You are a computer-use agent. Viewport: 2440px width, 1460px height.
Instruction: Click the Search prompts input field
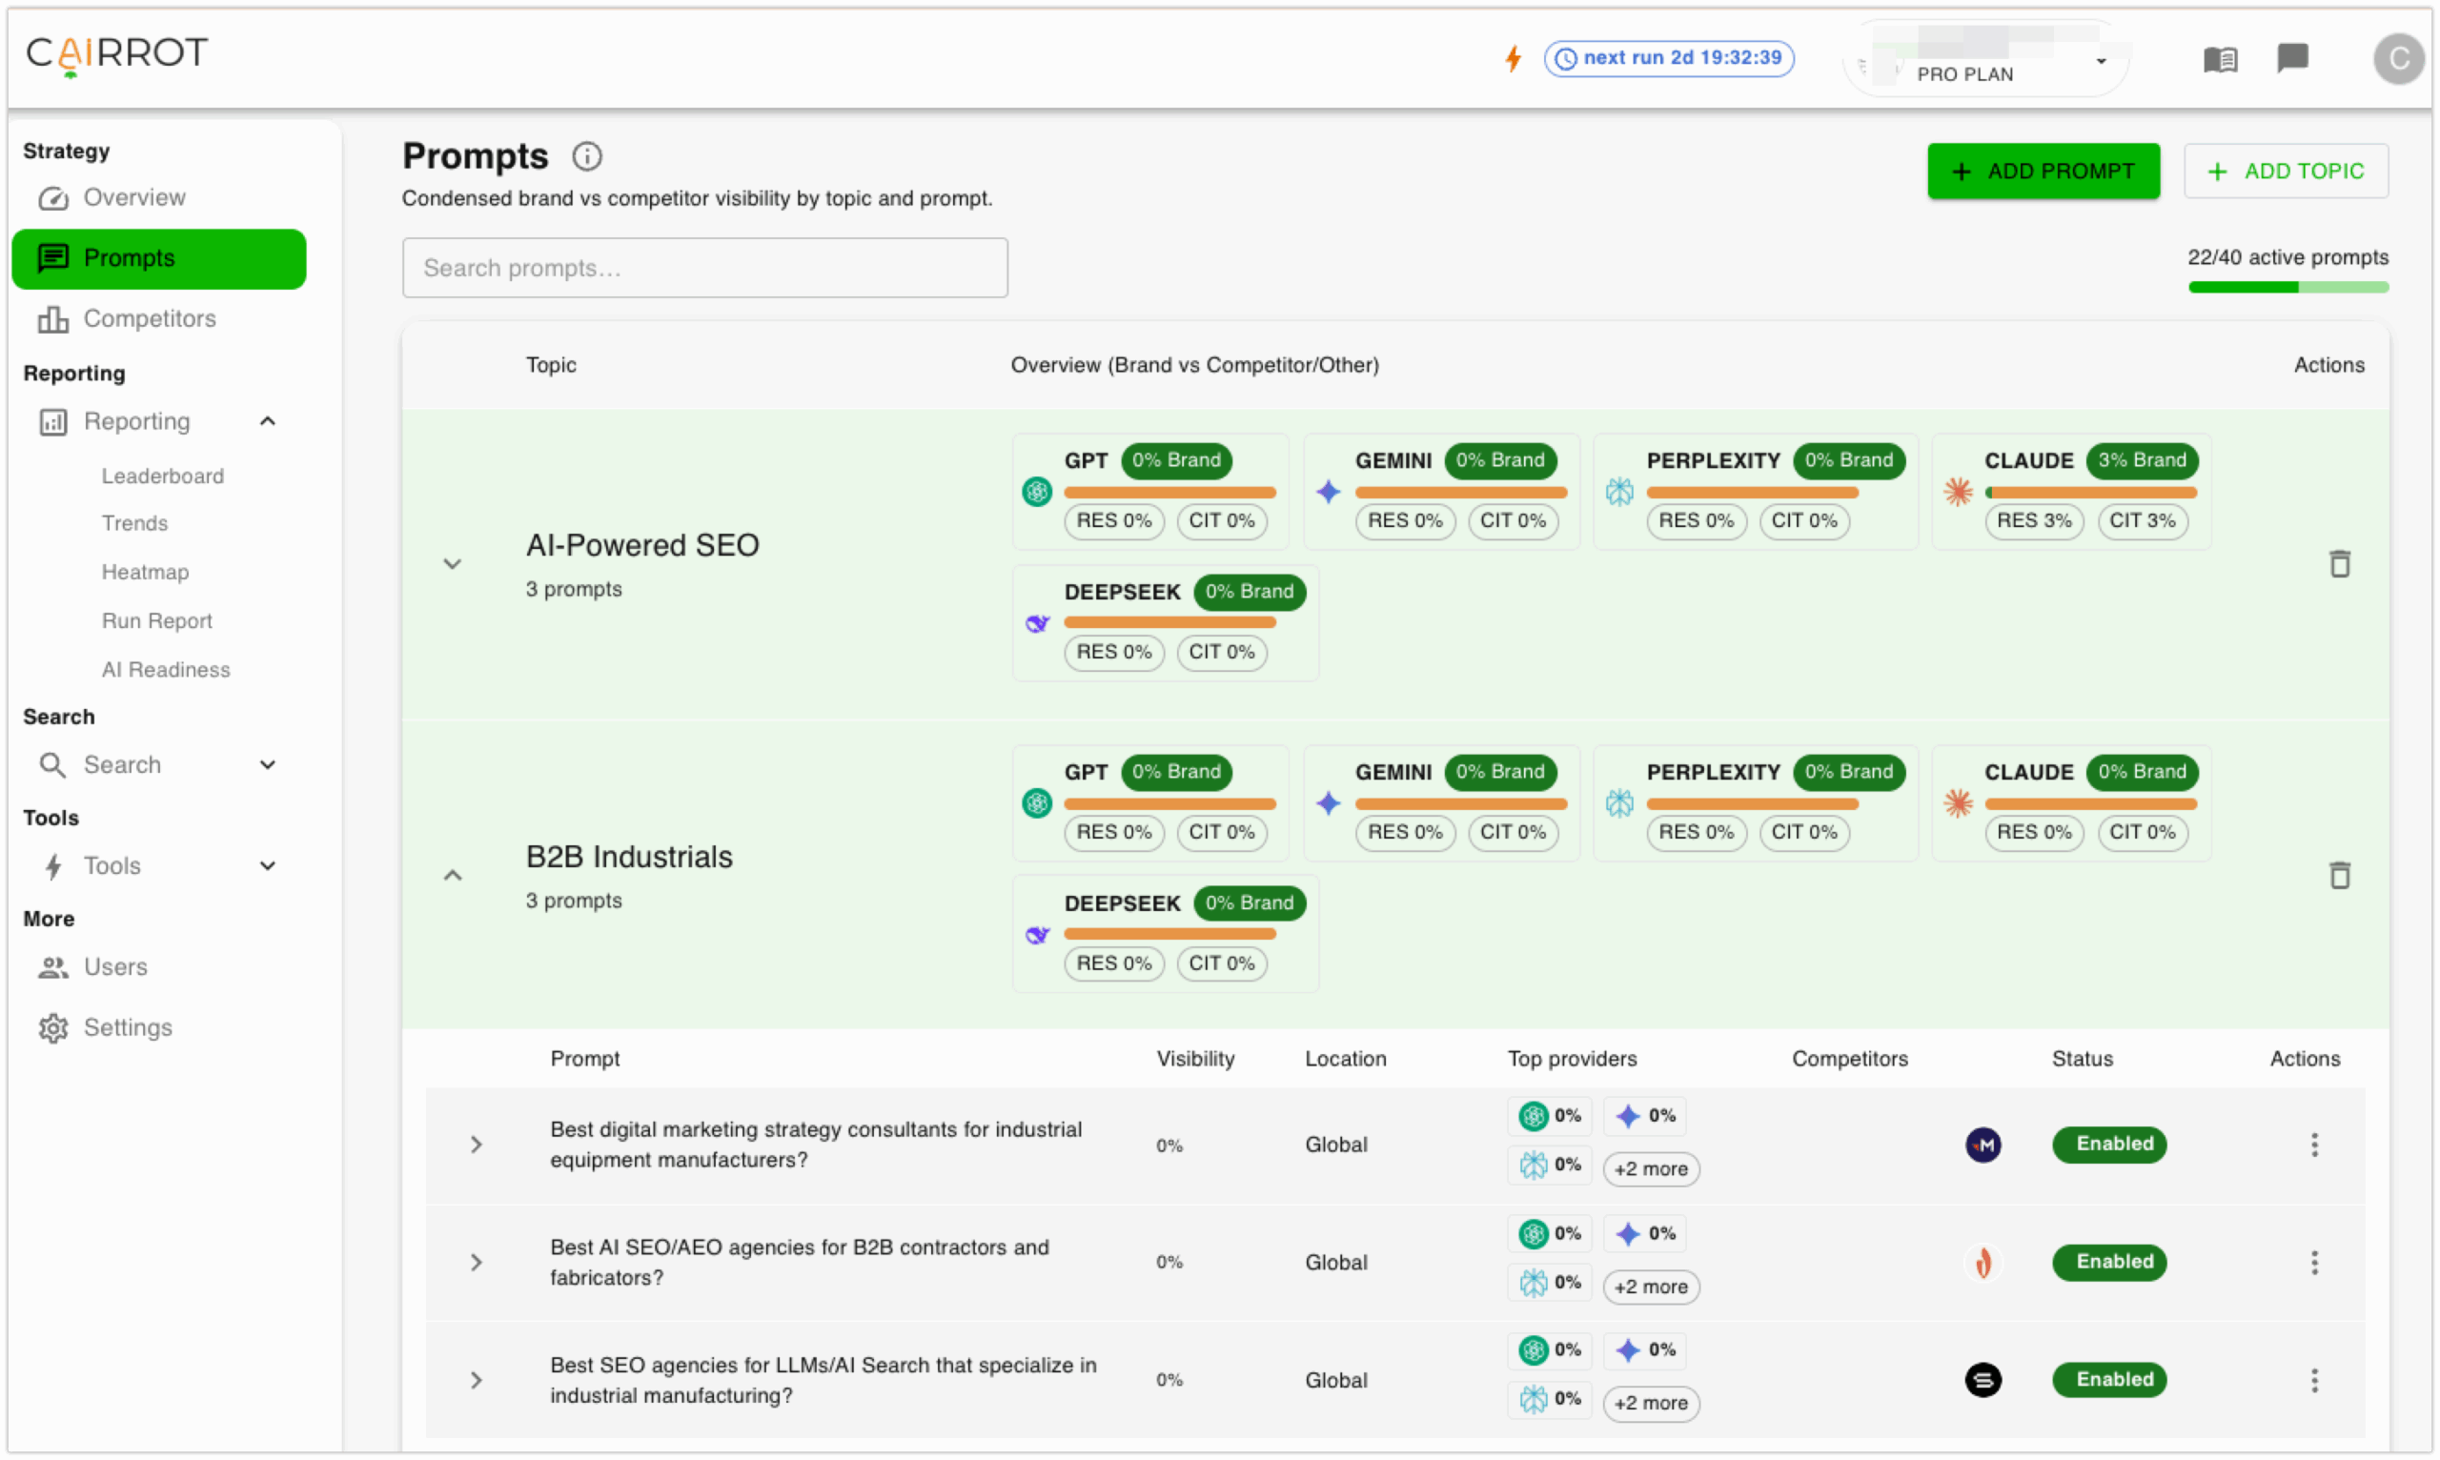[704, 268]
